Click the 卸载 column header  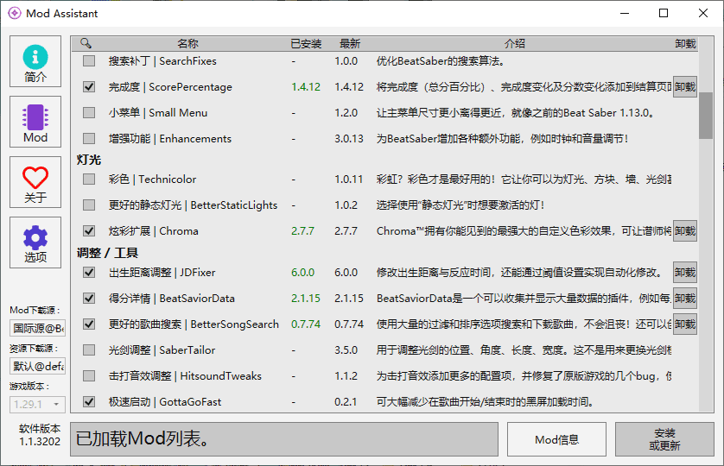click(x=685, y=43)
